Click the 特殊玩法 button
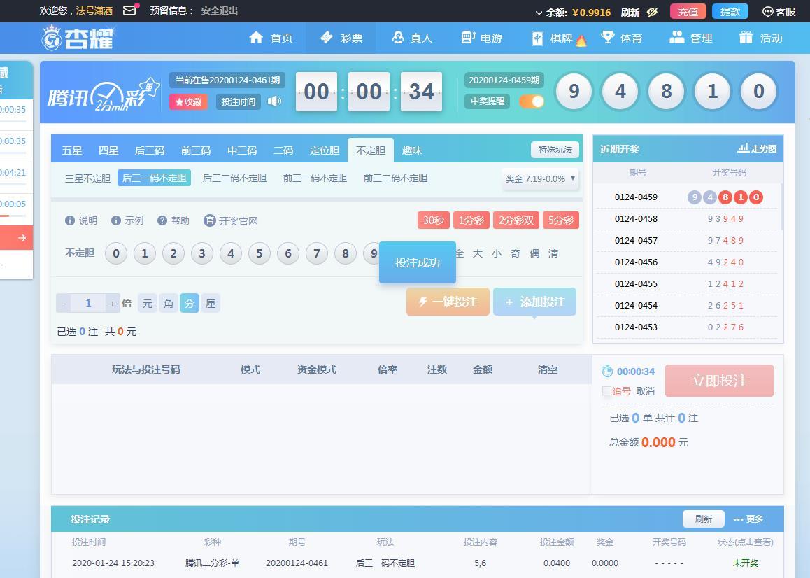This screenshot has height=578, width=810. click(555, 150)
